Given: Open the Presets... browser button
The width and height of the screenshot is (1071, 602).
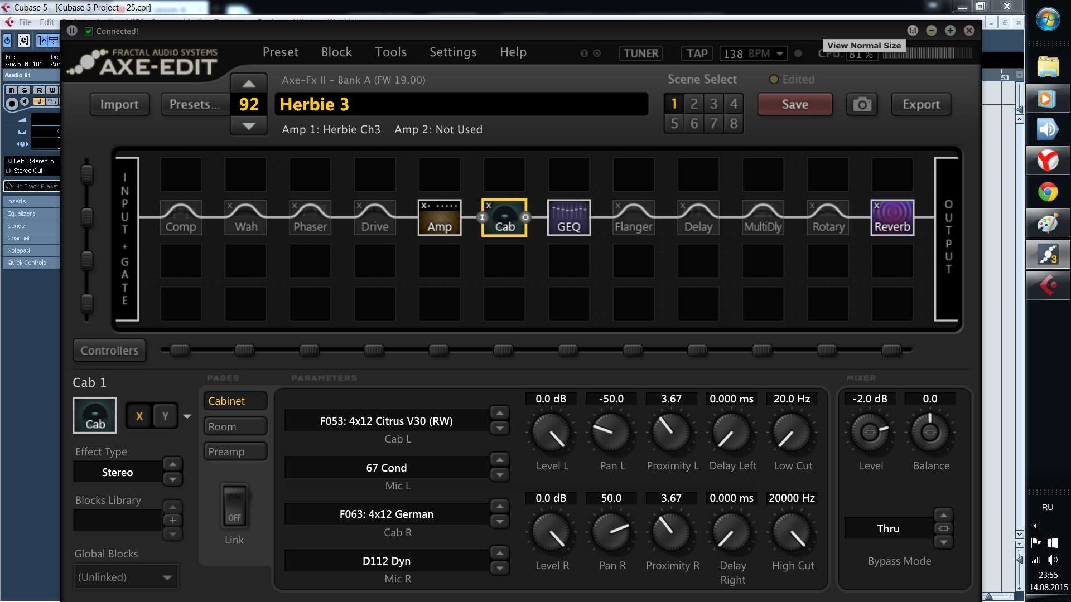Looking at the screenshot, I should tap(195, 104).
